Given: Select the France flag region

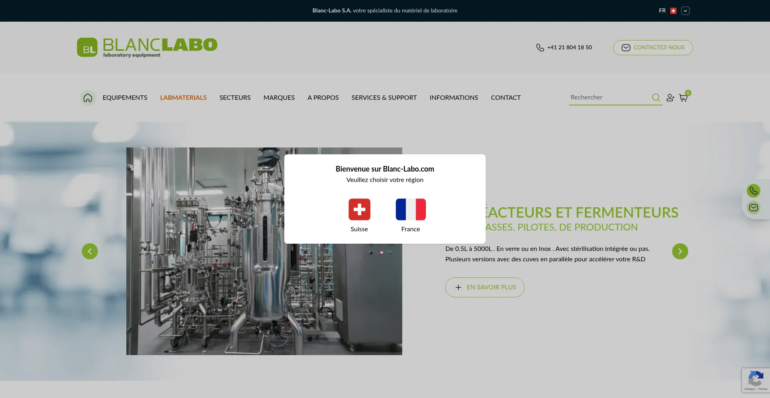Looking at the screenshot, I should 410,210.
